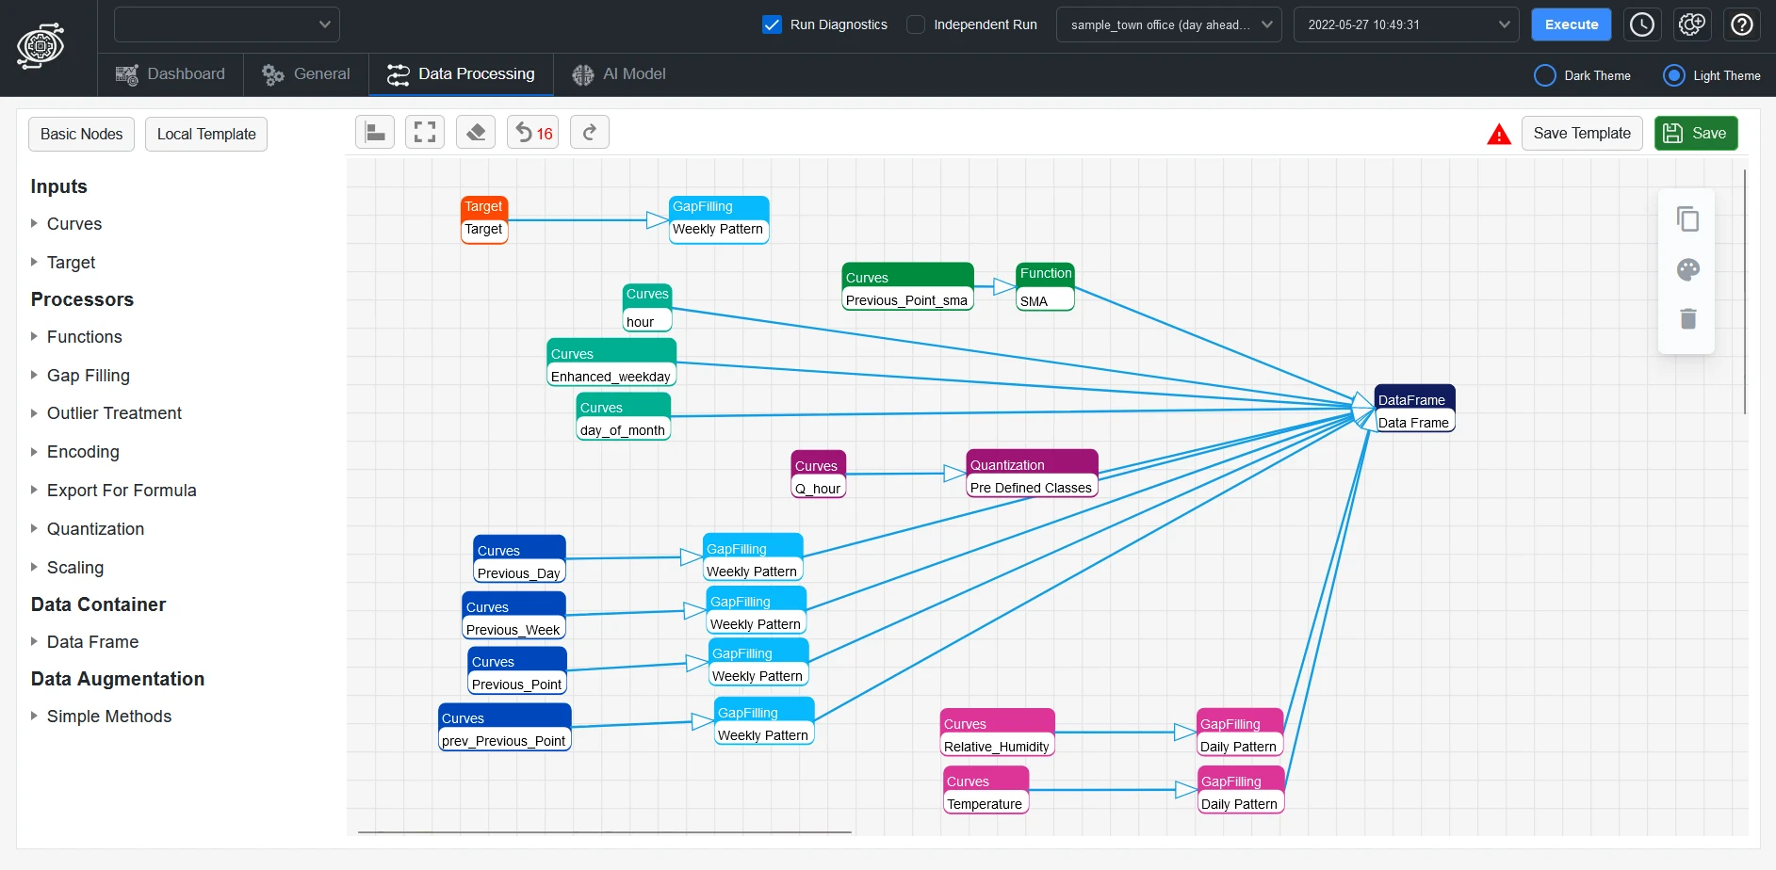Switch to the Dashboard tab
1776x870 pixels.
(x=171, y=74)
